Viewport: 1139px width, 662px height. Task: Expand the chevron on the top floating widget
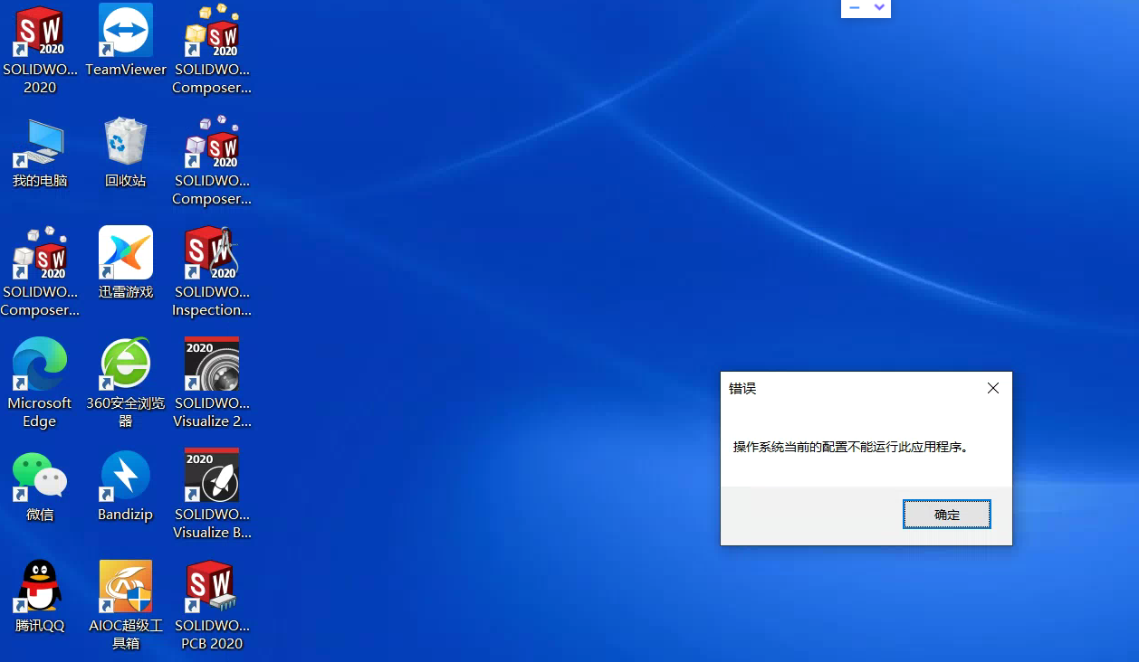(x=878, y=7)
